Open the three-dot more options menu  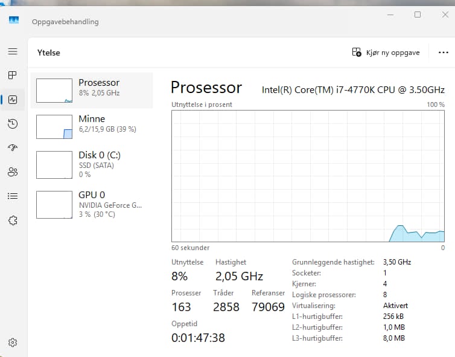point(443,53)
